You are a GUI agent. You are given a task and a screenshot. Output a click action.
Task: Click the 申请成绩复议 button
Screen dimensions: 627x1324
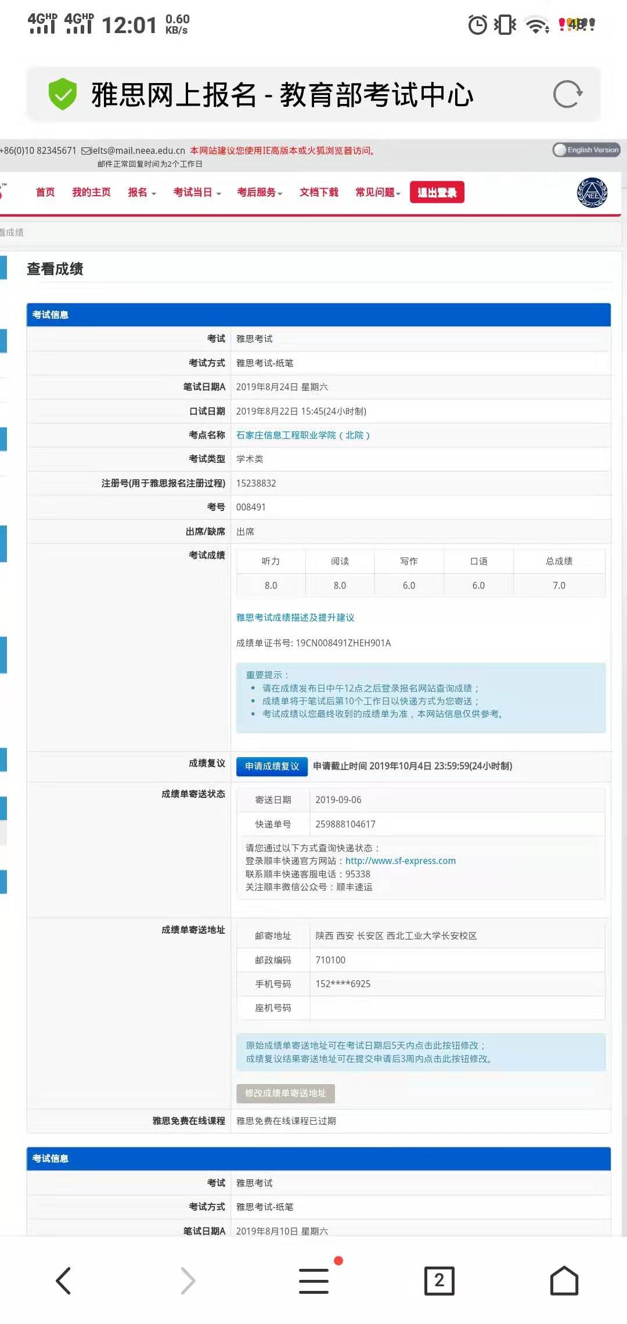point(272,767)
